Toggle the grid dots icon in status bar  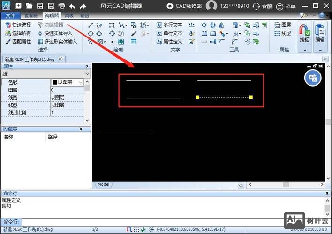(x=136, y=229)
